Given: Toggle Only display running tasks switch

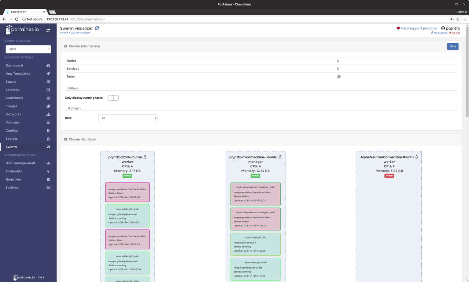Looking at the screenshot, I should (113, 98).
